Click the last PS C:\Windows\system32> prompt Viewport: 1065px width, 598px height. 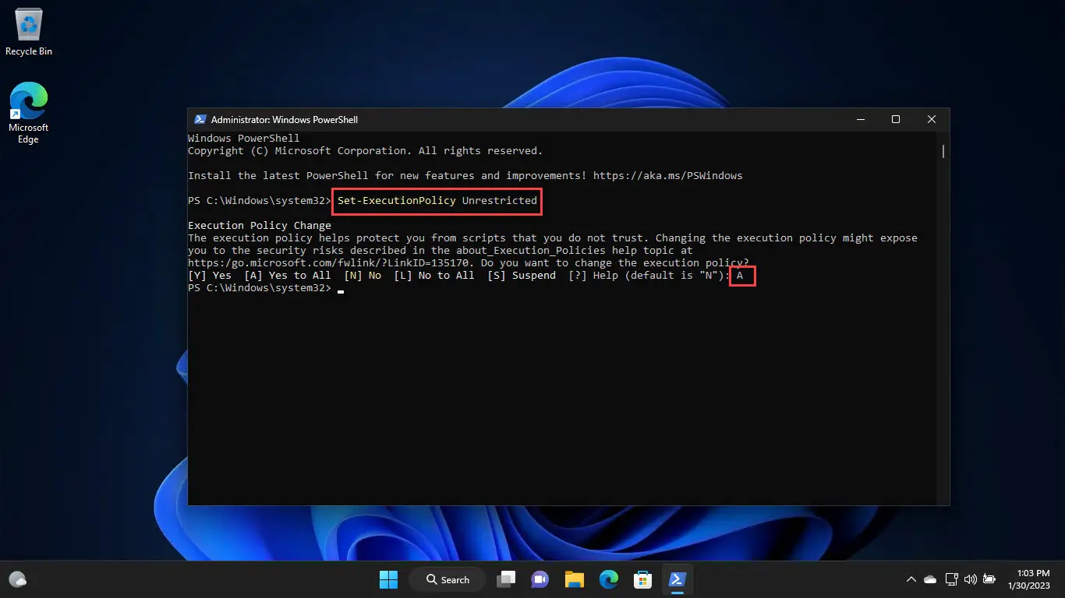pos(260,288)
